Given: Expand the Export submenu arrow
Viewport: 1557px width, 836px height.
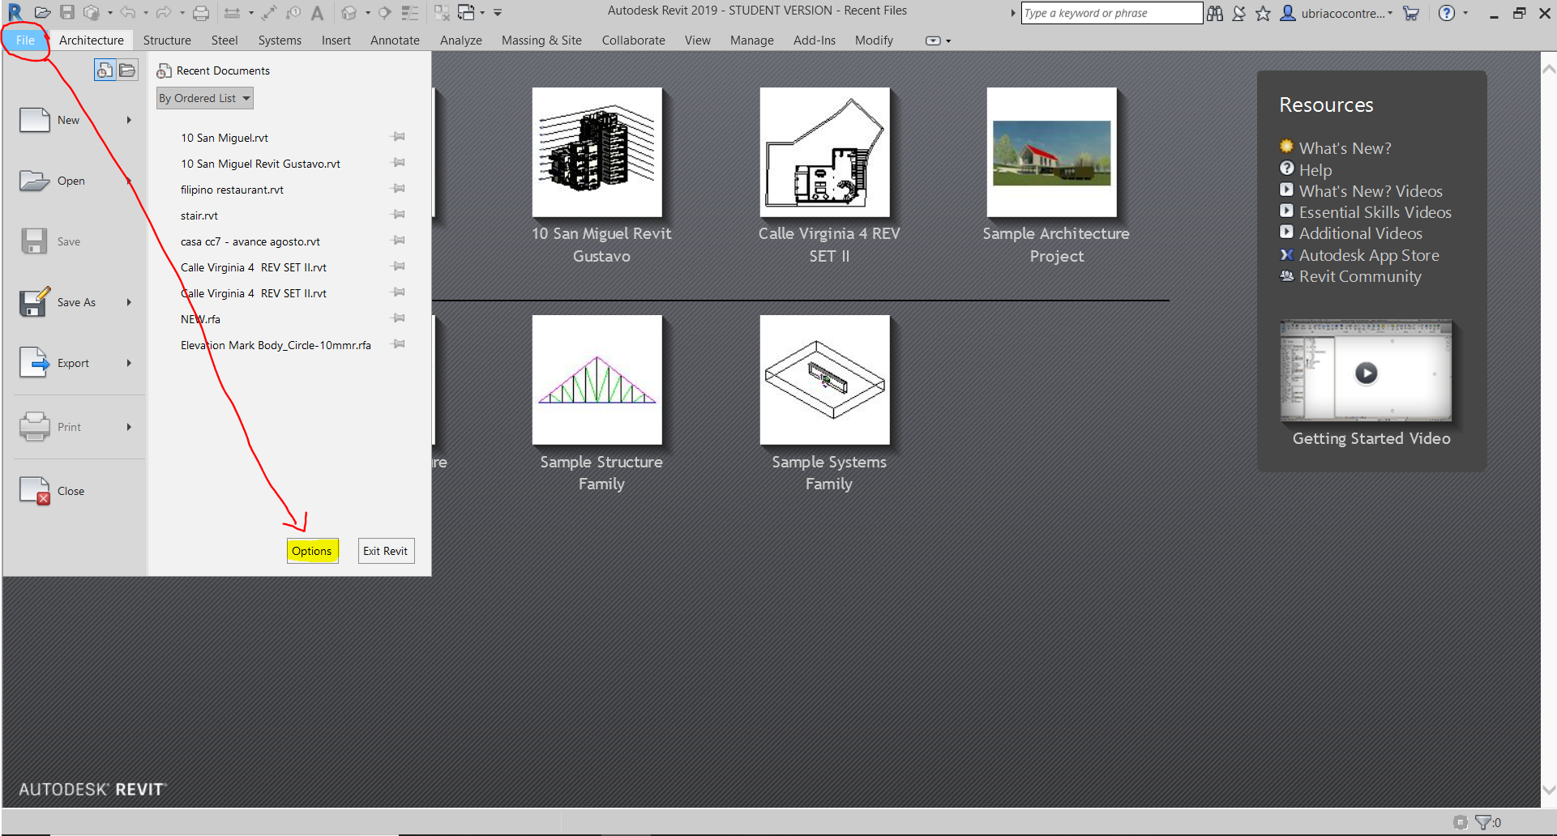Looking at the screenshot, I should click(x=129, y=363).
